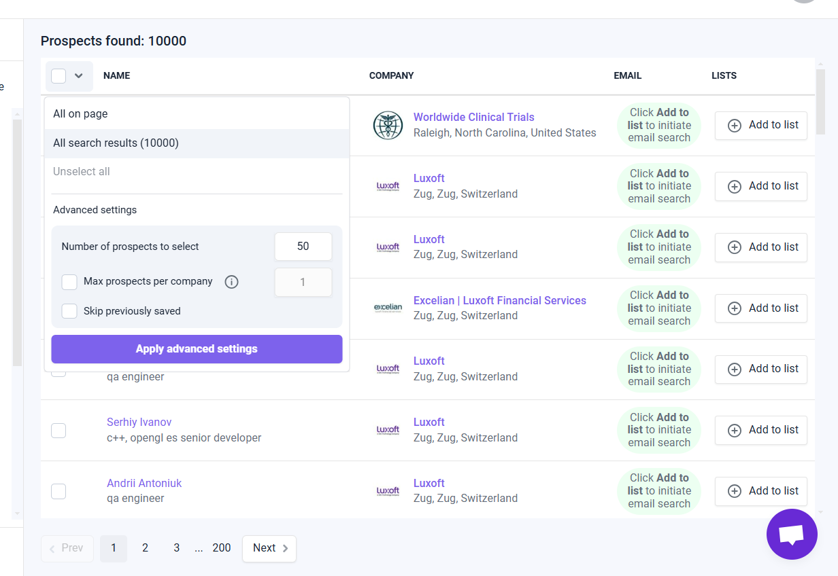Go to page 2 of results
Viewport: 838px width, 576px height.
point(145,547)
